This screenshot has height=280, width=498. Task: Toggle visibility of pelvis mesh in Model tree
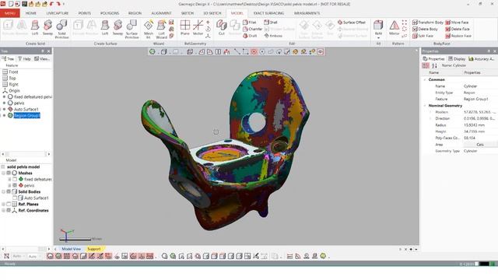tap(15, 185)
